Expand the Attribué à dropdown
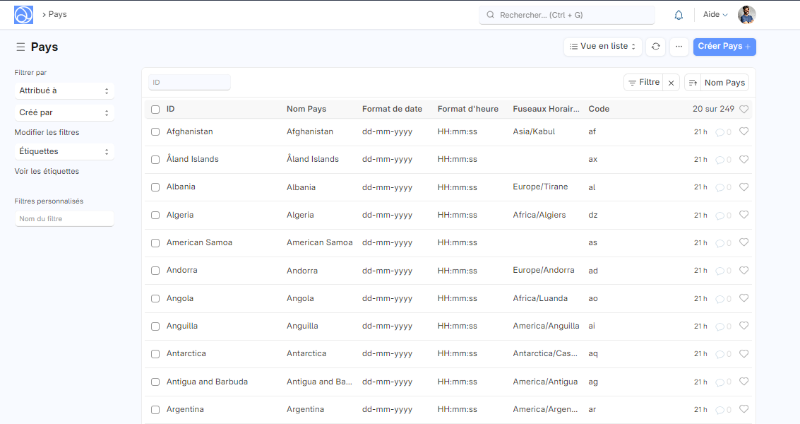800x424 pixels. coord(64,91)
